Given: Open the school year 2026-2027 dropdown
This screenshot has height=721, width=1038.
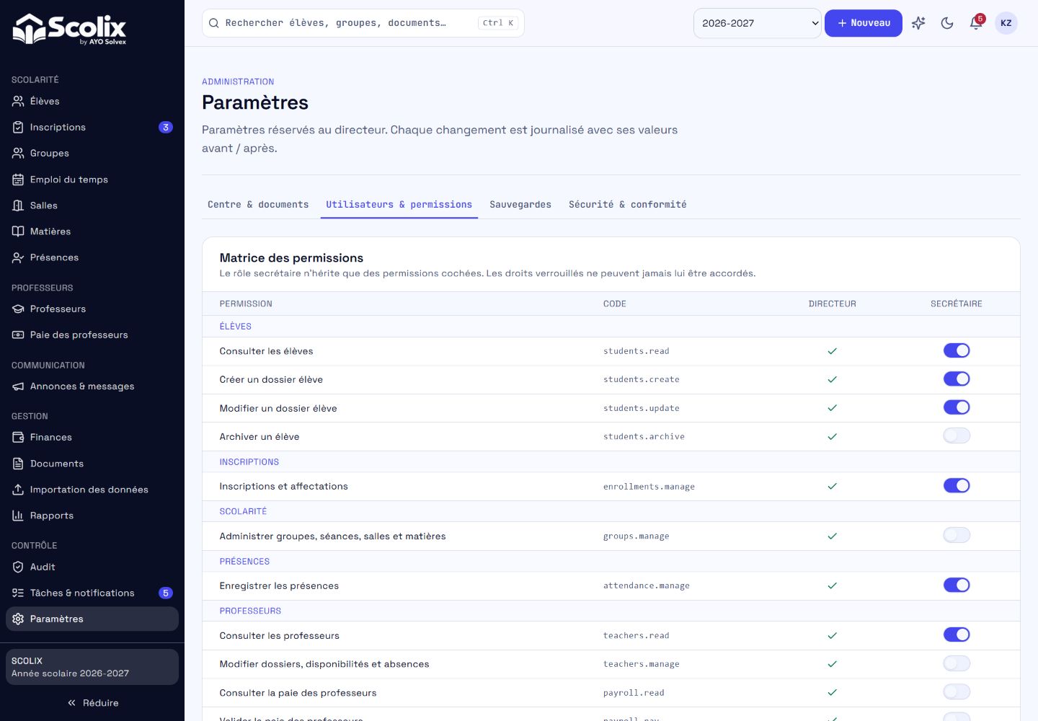Looking at the screenshot, I should (x=758, y=23).
